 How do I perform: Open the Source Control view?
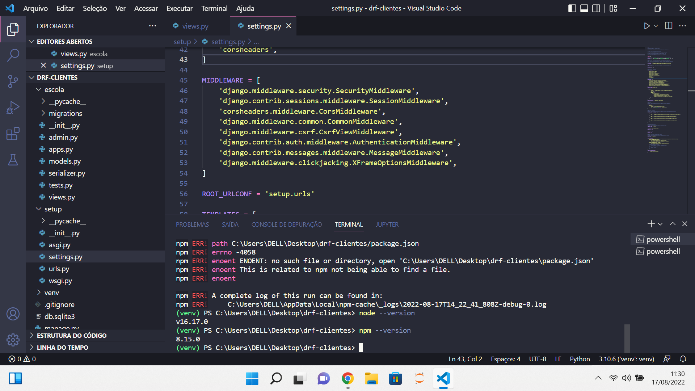[13, 81]
